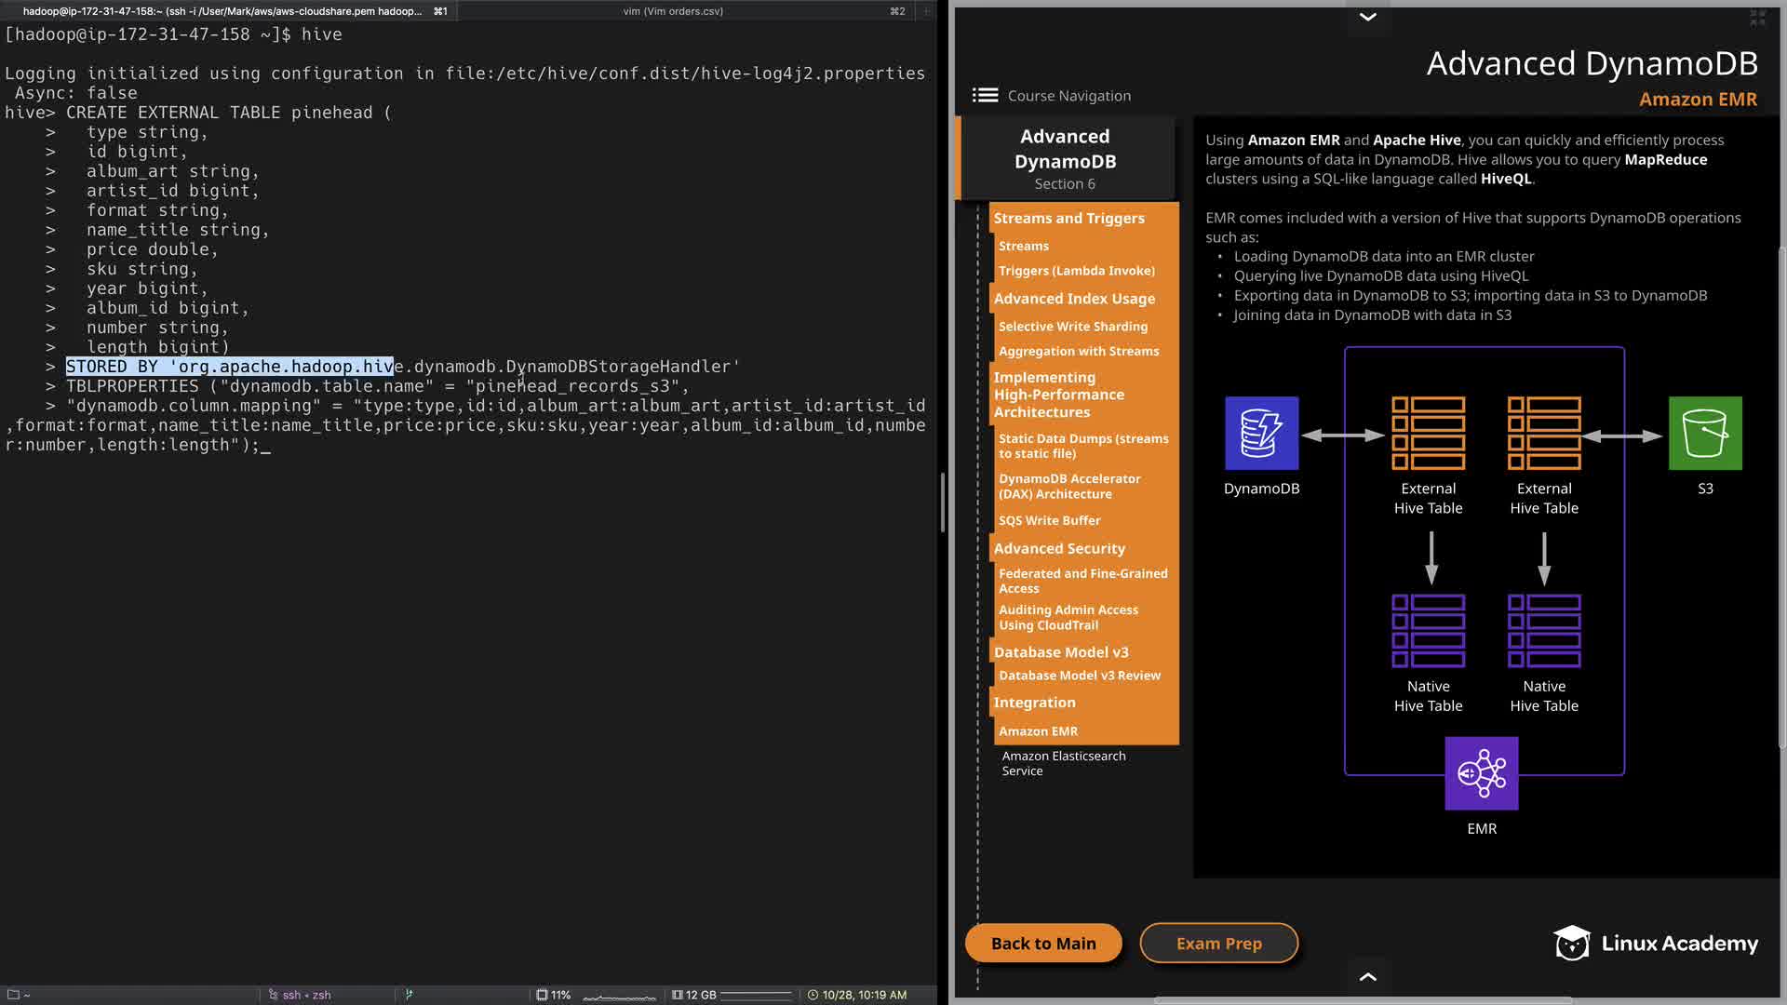
Task: Click the right Native Hive Table icon
Action: click(x=1543, y=631)
